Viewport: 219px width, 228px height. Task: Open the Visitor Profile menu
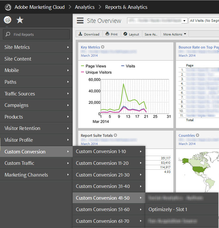click(36, 140)
